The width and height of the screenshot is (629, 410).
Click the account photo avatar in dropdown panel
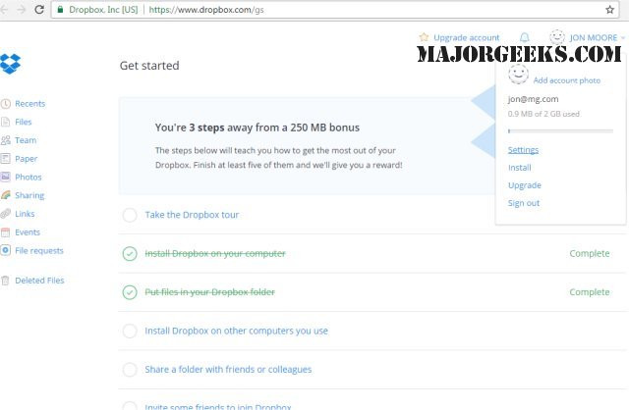pyautogui.click(x=518, y=75)
